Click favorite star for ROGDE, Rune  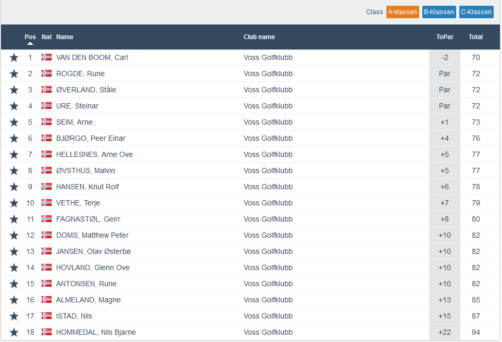14,74
